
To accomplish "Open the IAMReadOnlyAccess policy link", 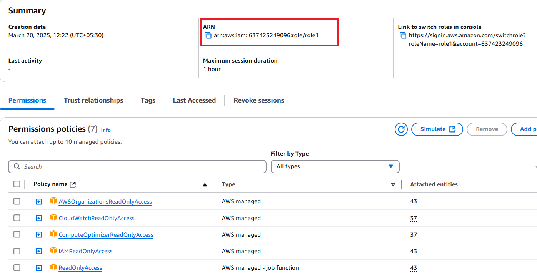I will point(85,251).
